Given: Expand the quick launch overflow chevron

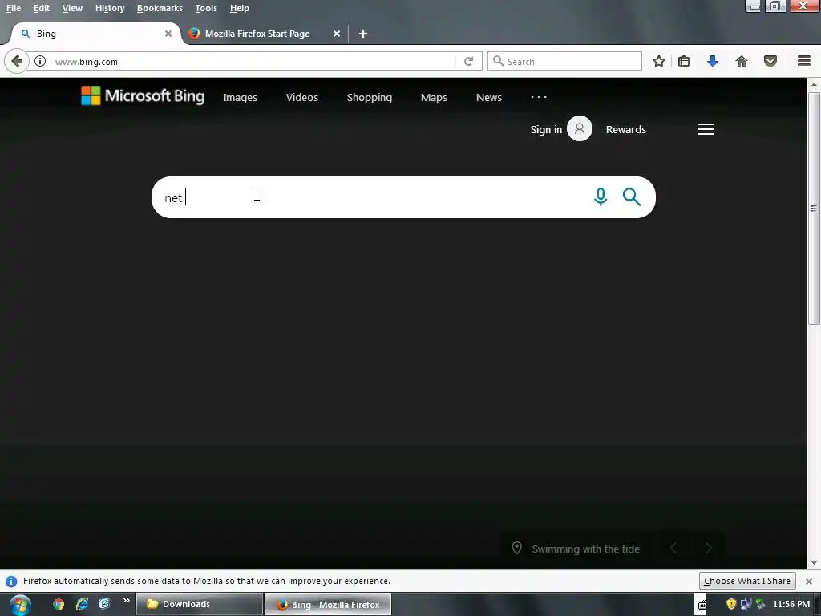Looking at the screenshot, I should click(126, 601).
